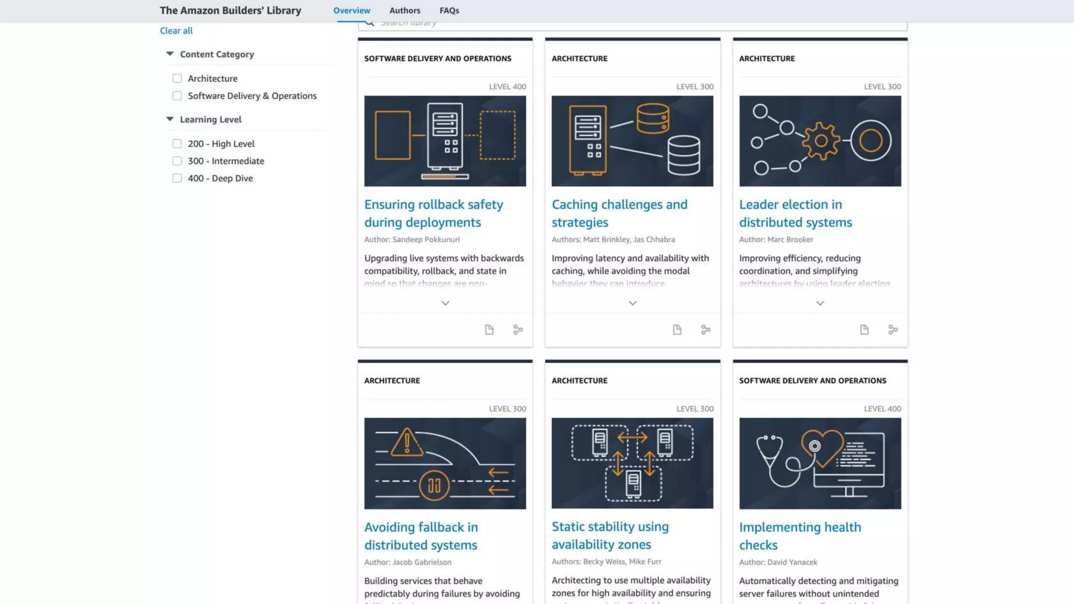Check the Architecture filter checkbox
Viewport: 1074px width, 604px height.
[x=177, y=79]
